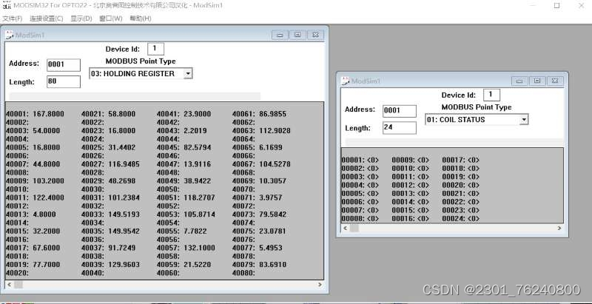Maximize the main MODSIM32 application window
The width and height of the screenshot is (592, 304).
557,6
